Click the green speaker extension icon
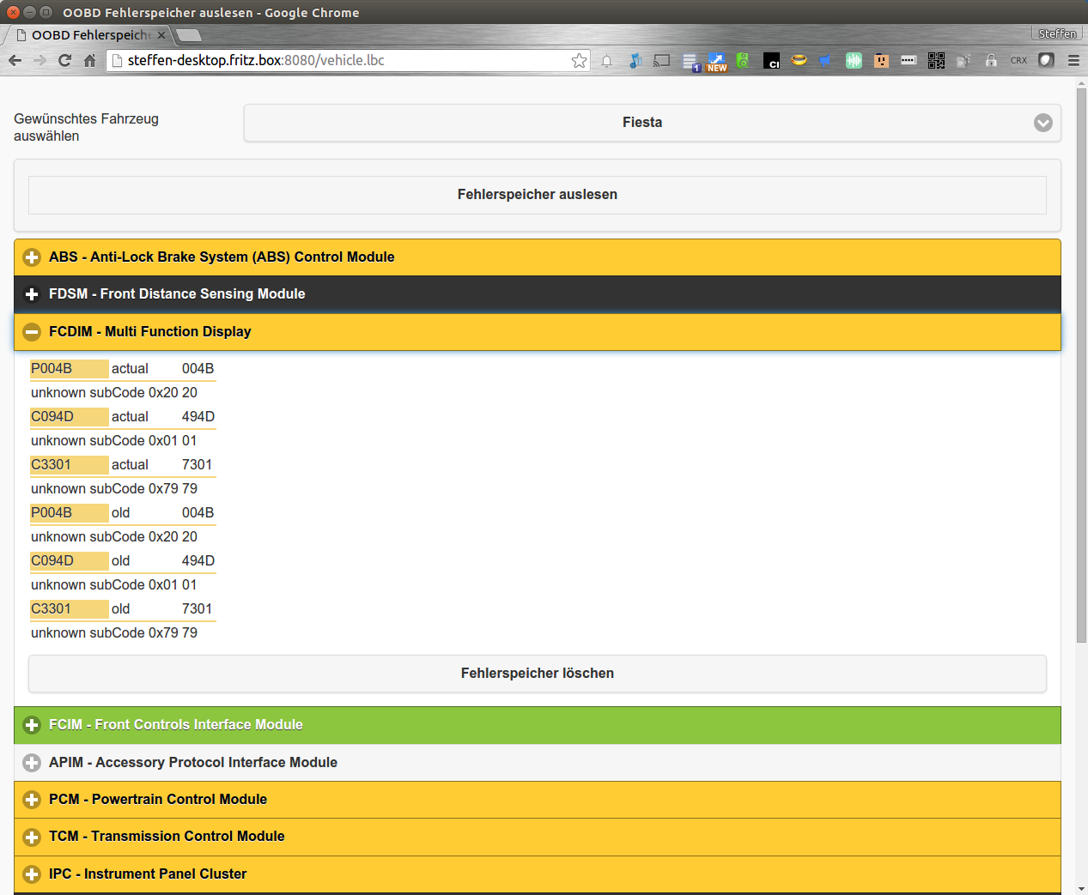Screen dimensions: 1088x895 pos(743,60)
